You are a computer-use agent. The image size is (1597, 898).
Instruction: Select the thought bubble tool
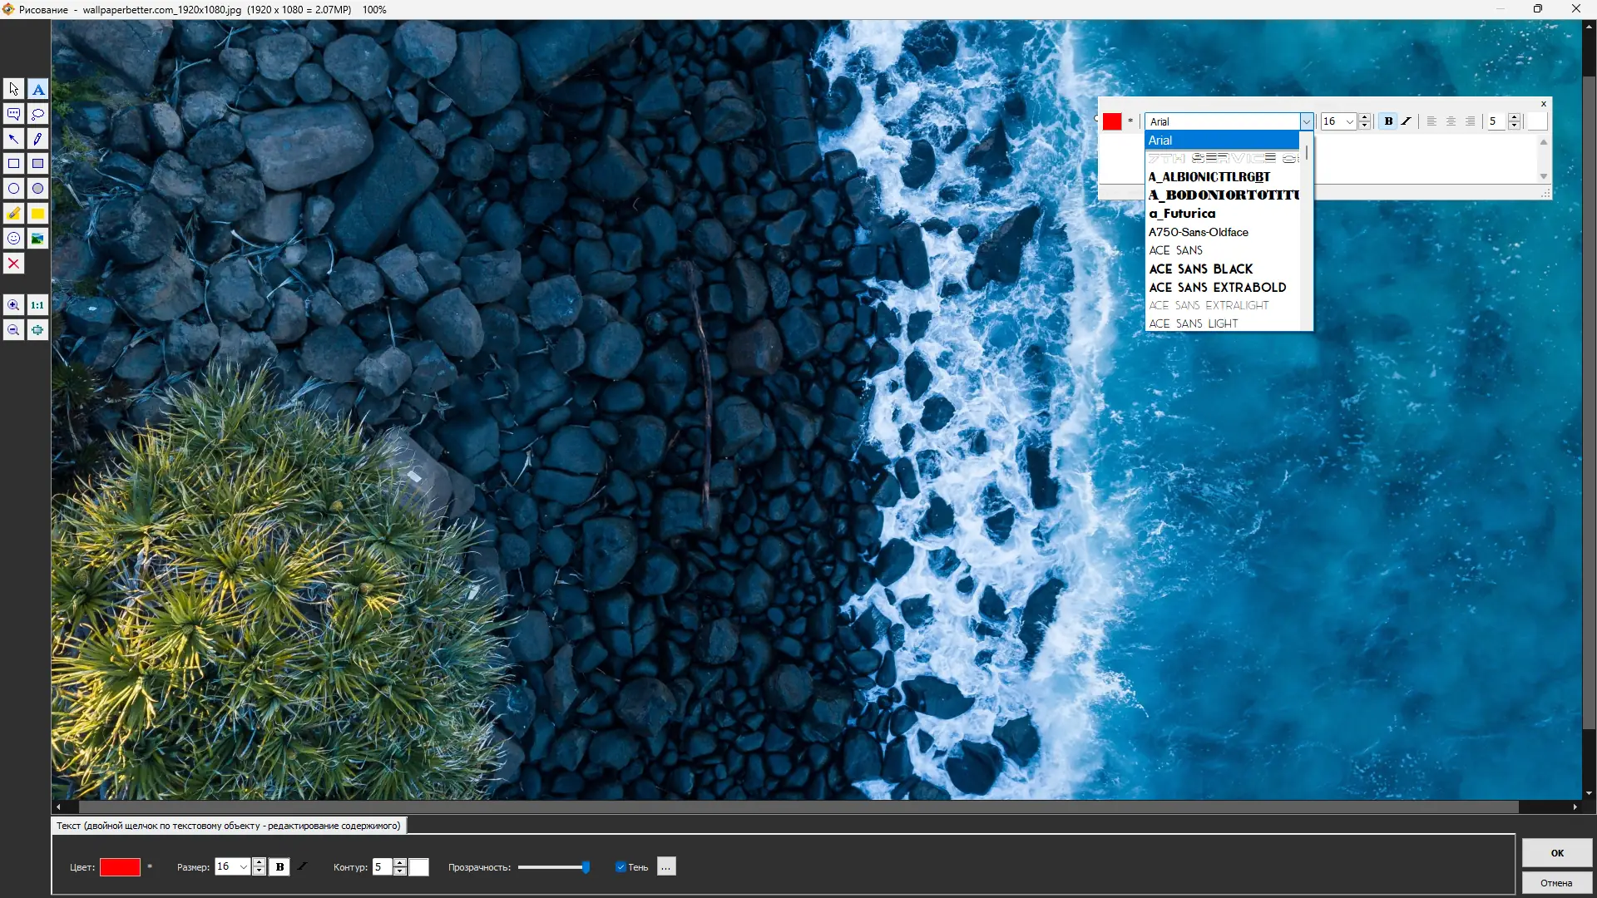point(37,114)
